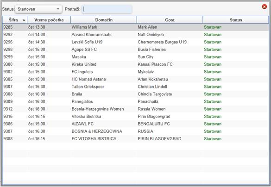Select the Agape SS FC row
Image resolution: width=271 pixels, height=187 pixels.
tap(135, 50)
